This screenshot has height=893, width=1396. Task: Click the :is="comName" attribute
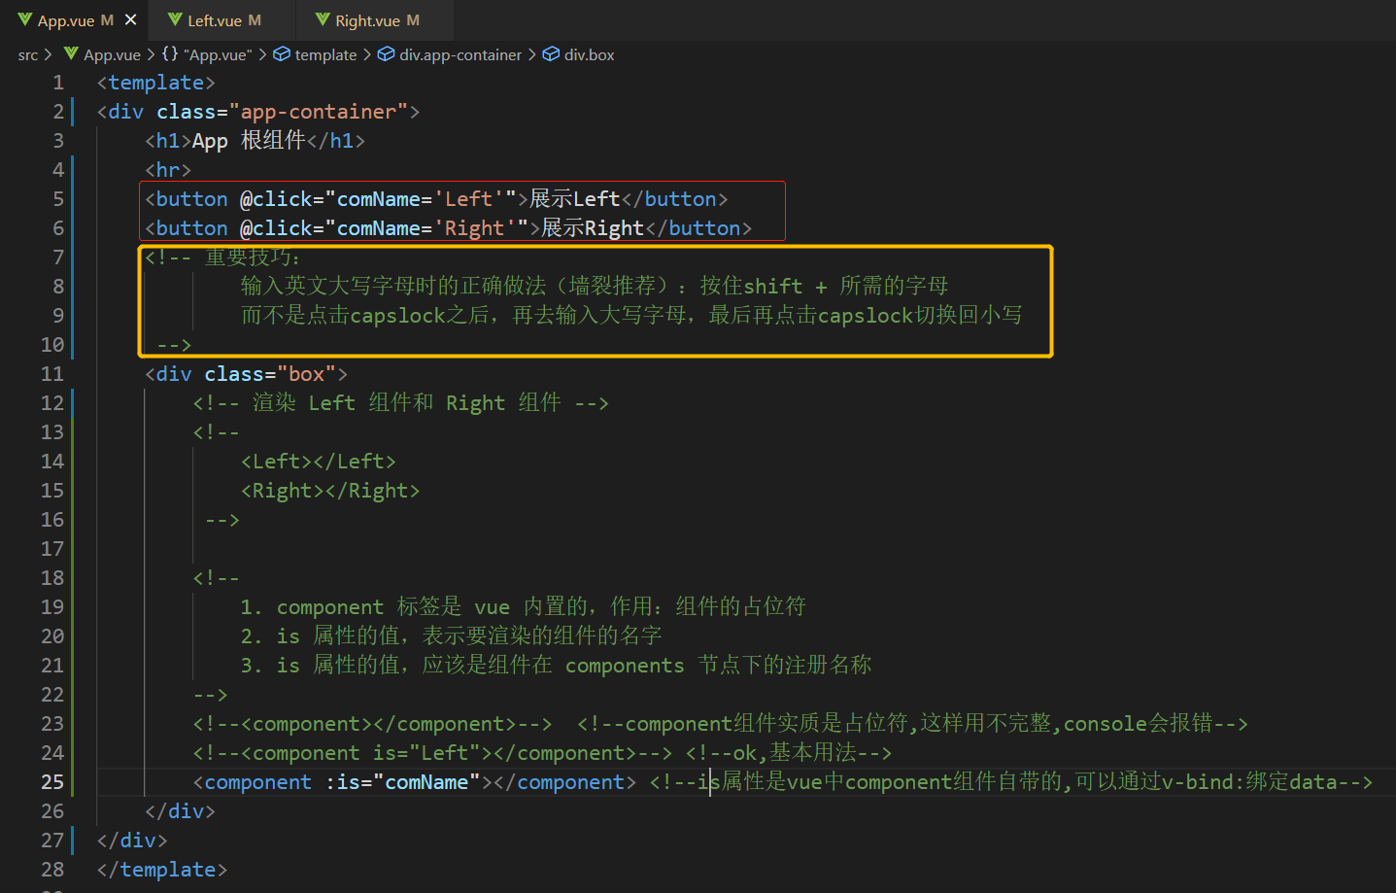[402, 782]
